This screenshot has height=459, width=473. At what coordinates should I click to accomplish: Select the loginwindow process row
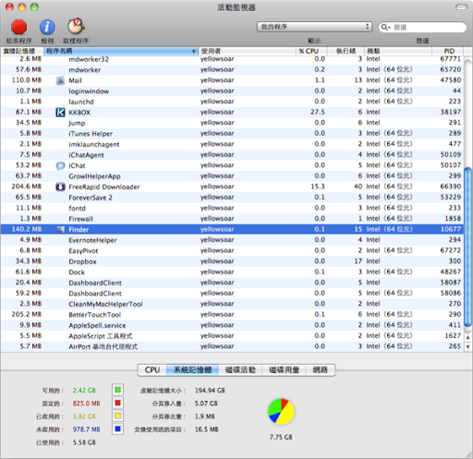[x=232, y=91]
